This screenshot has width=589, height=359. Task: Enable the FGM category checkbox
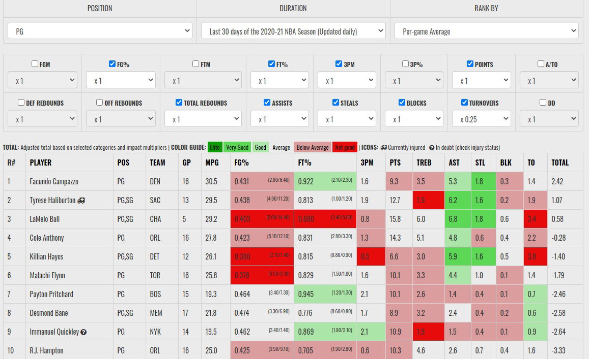35,63
